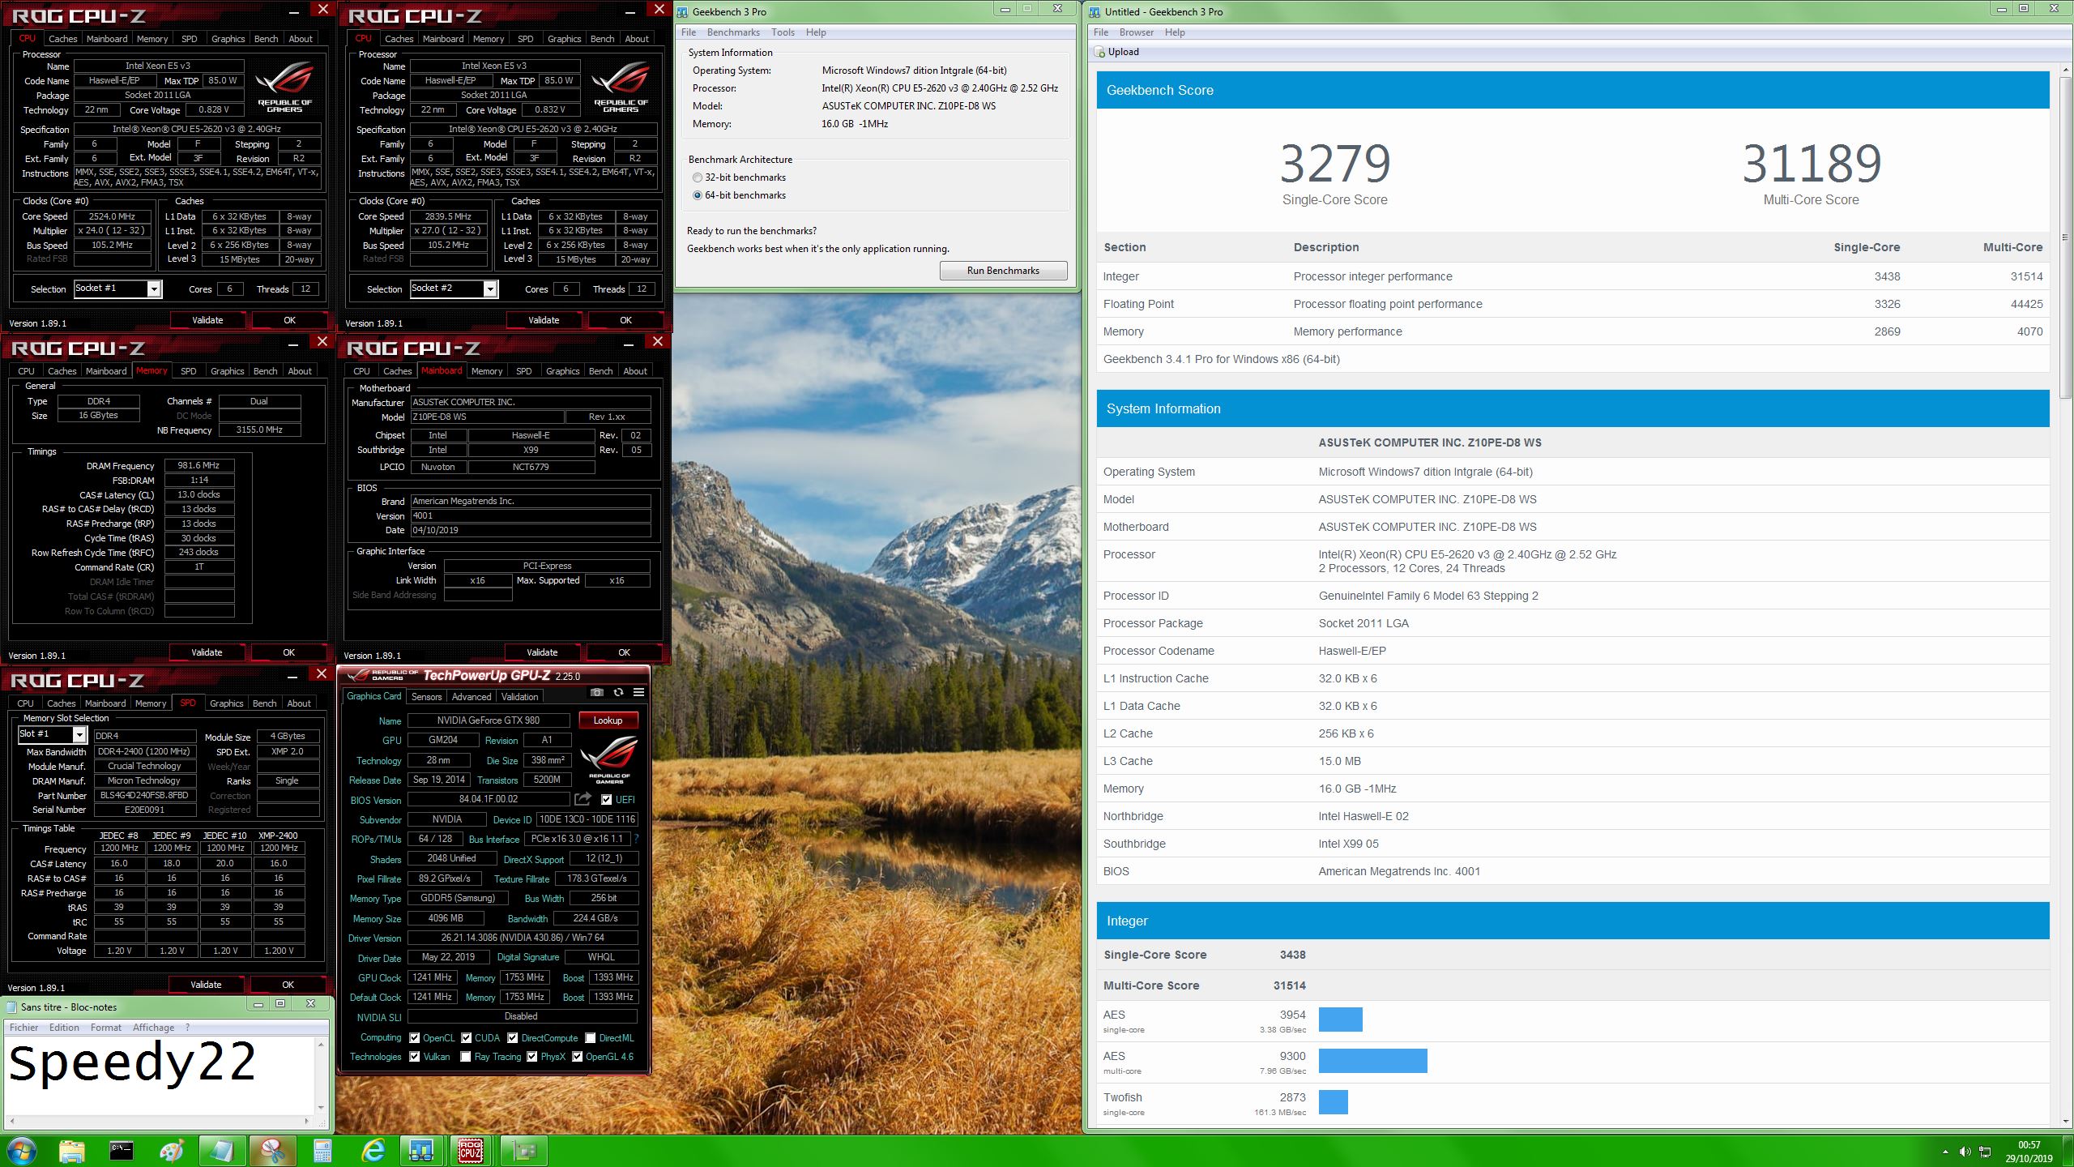Open the Tools menu in Geekbench
Viewport: 2074px width, 1167px height.
(x=783, y=32)
